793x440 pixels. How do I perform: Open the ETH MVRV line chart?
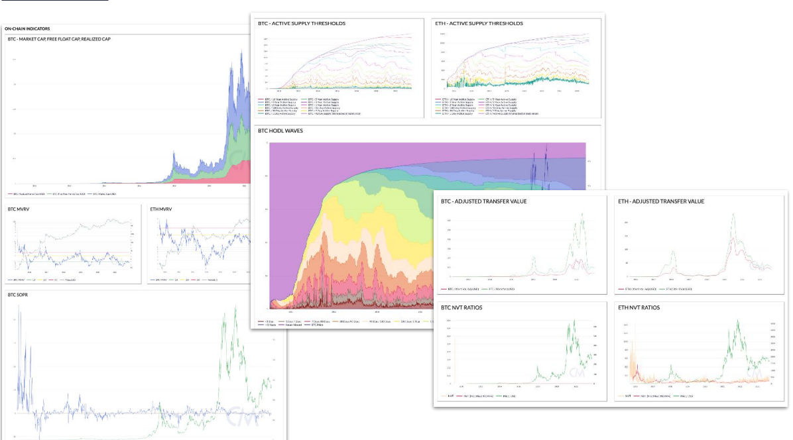pyautogui.click(x=202, y=245)
